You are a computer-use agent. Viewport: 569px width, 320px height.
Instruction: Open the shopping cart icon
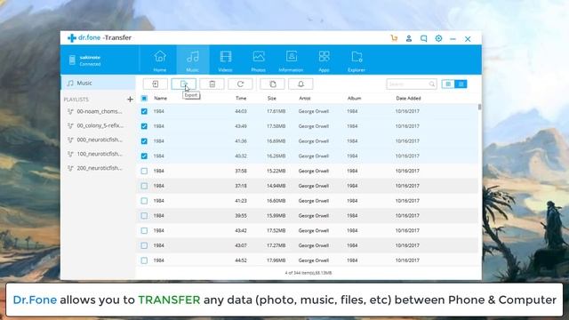[x=394, y=38]
